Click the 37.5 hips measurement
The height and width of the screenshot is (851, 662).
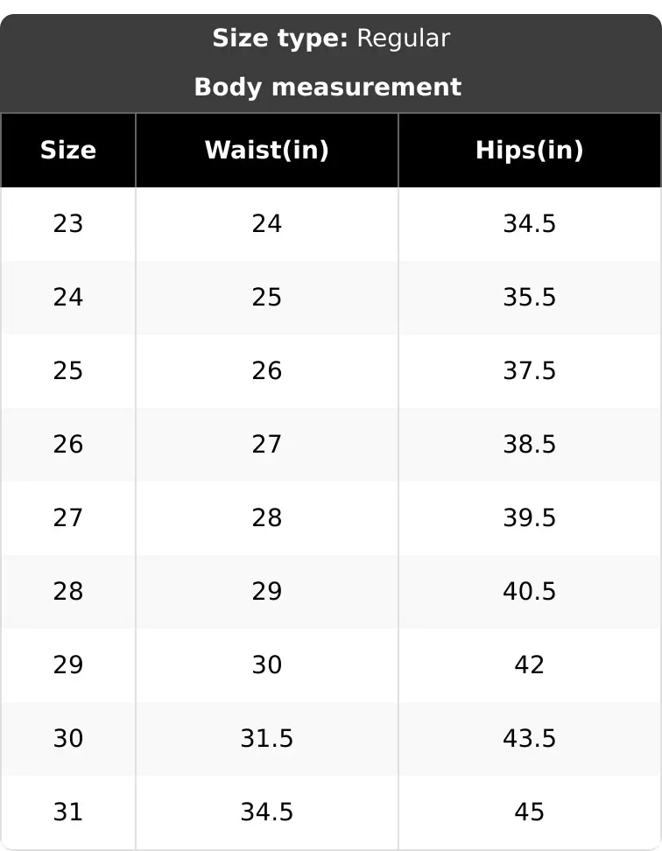click(x=530, y=371)
